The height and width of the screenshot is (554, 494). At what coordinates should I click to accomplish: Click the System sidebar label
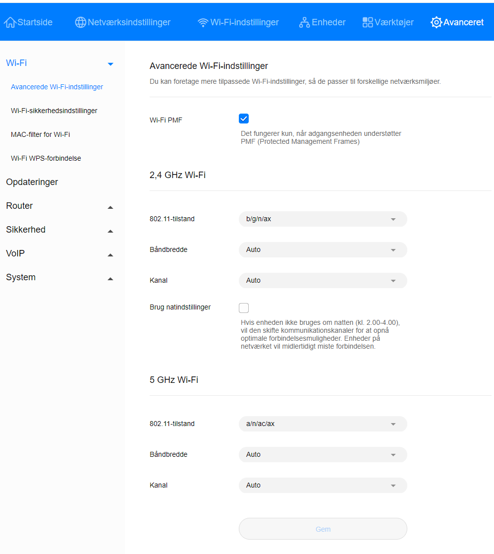(x=21, y=277)
